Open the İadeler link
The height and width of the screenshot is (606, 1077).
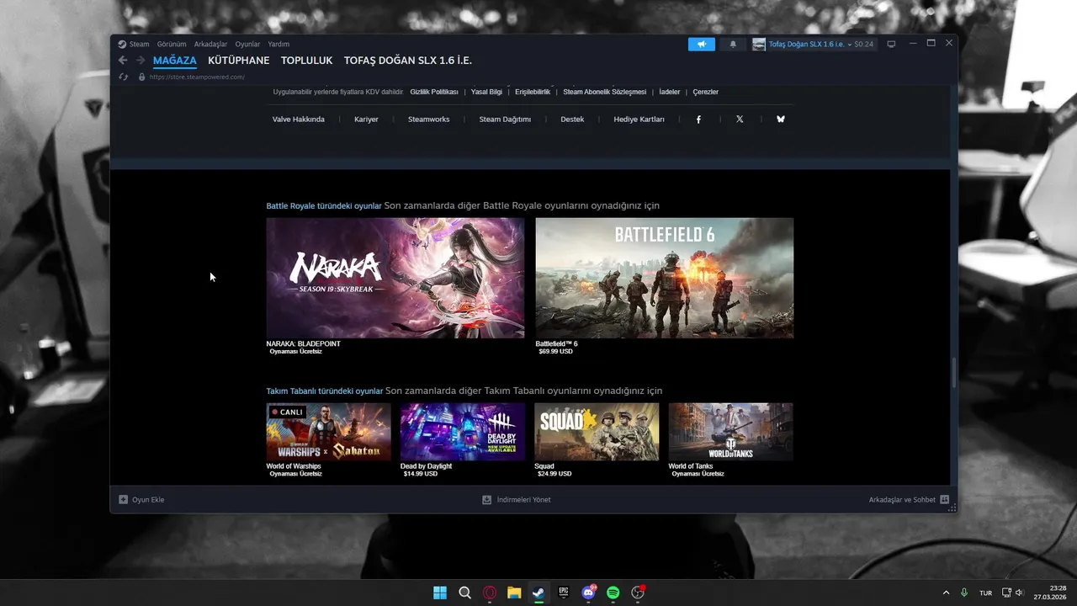coord(670,92)
